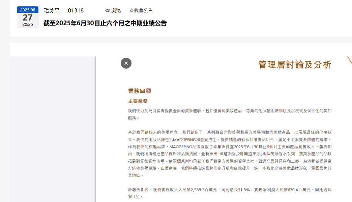The width and height of the screenshot is (352, 202).
Task: Click the heading 管理層討論及分析
Action: 295,65
